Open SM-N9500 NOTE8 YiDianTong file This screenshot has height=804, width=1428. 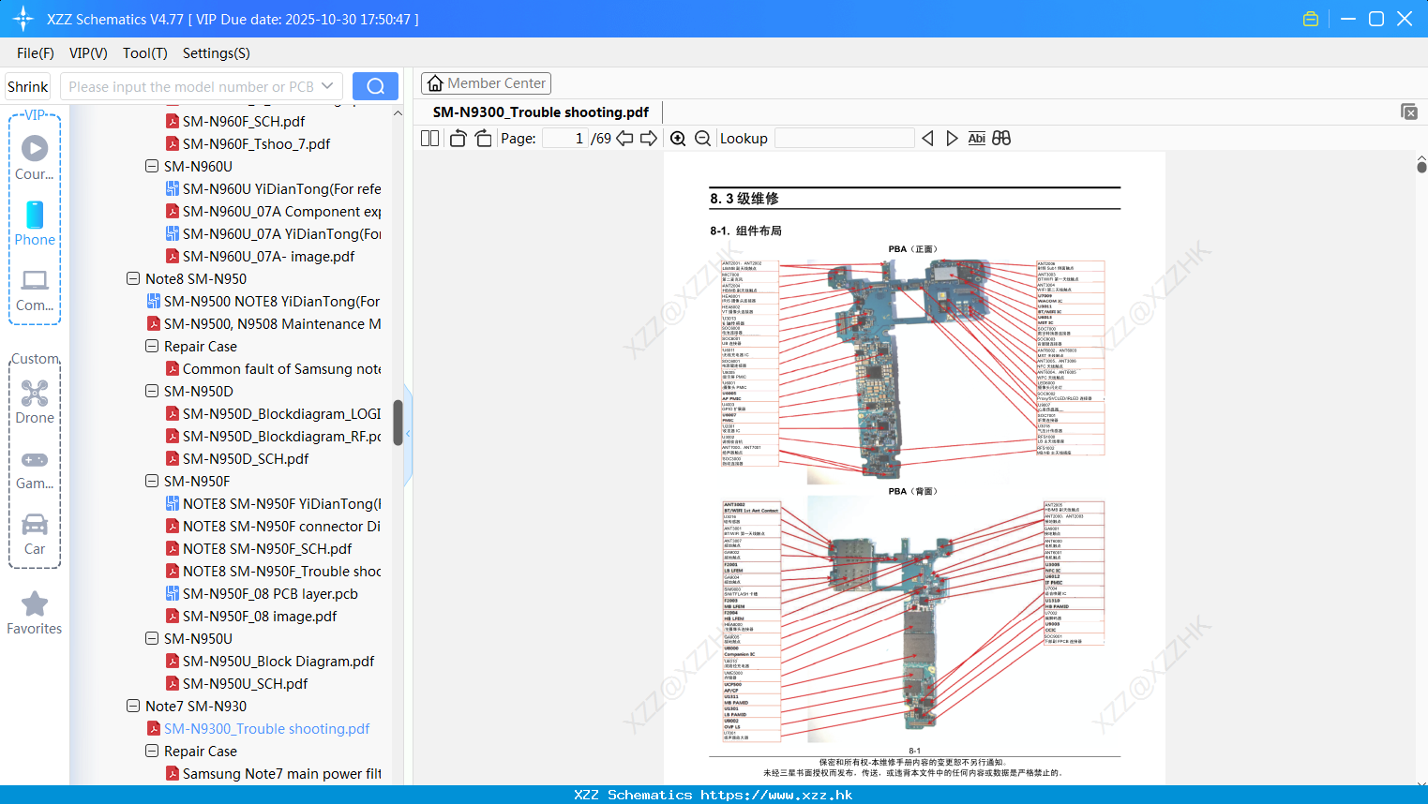pos(263,301)
